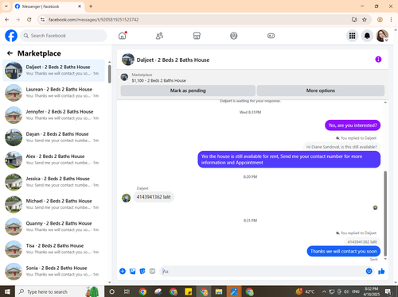Image resolution: width=398 pixels, height=297 pixels.
Task: Go to Home feed icon
Action: (123, 36)
